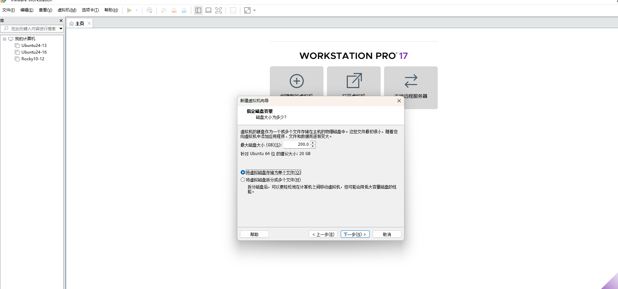Open the 帮助(H) menu
The image size is (618, 289).
coord(111,10)
